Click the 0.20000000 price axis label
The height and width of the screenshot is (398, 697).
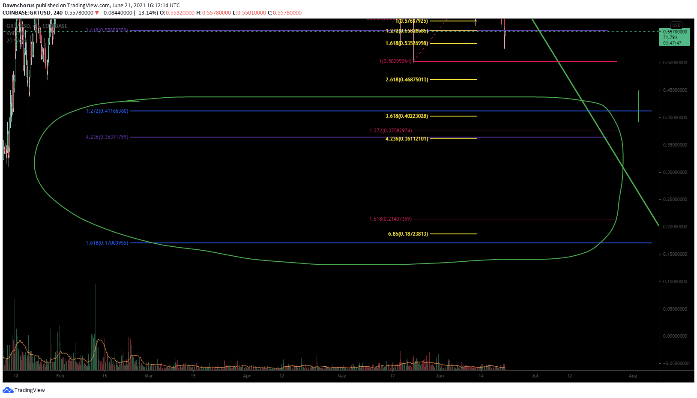675,227
